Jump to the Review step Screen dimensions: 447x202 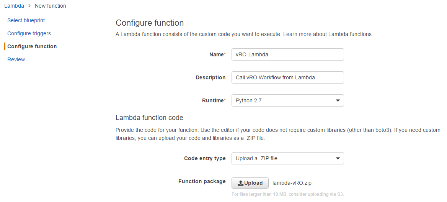[x=16, y=59]
